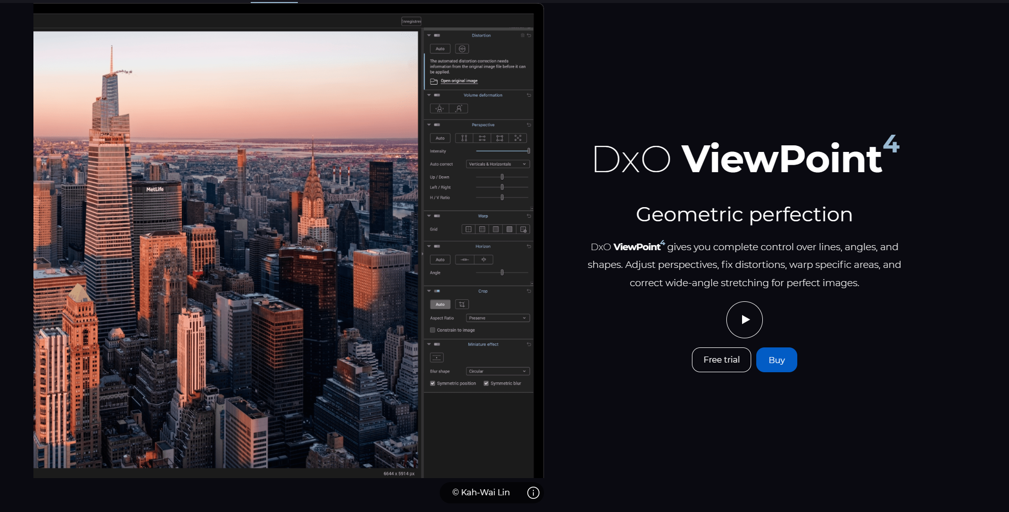Collapse the Perspective section
The height and width of the screenshot is (512, 1009).
429,125
